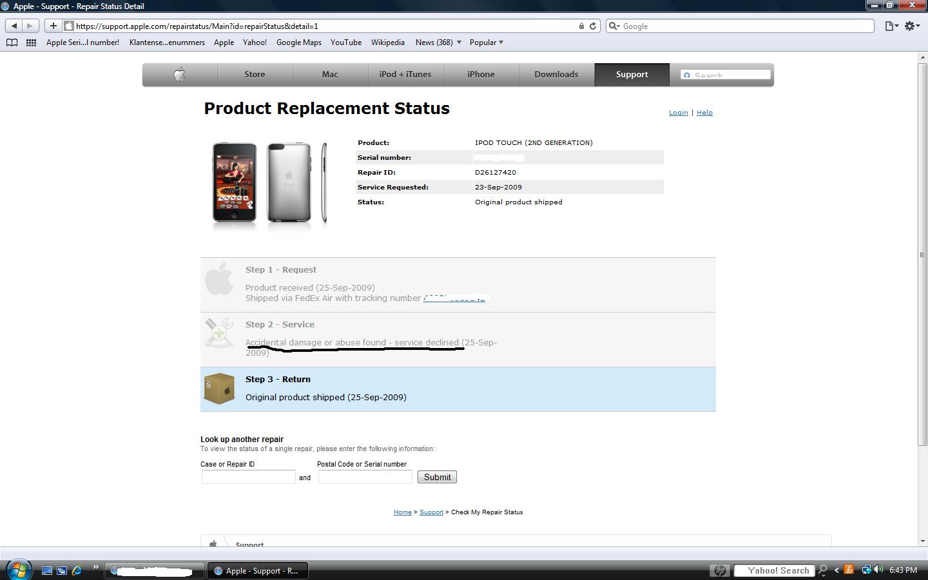Click the Postal Code or Serial number field
The width and height of the screenshot is (928, 580).
click(365, 477)
